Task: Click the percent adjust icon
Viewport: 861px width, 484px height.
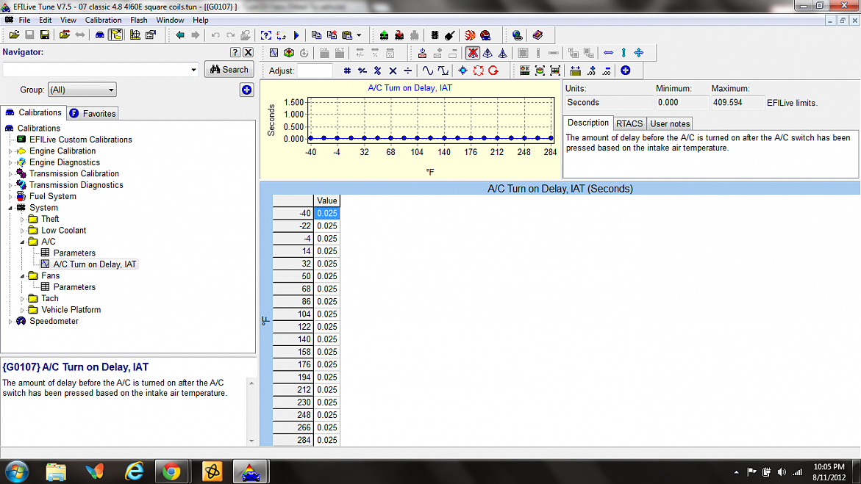Action: [377, 71]
